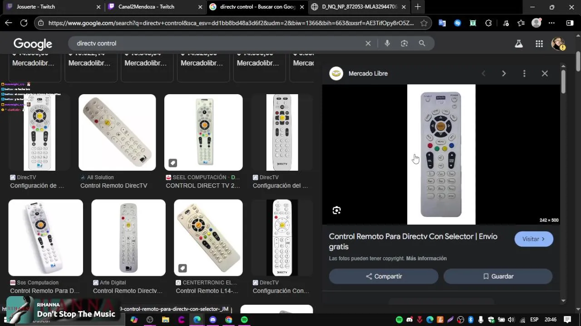Open Discord from the taskbar

[x=213, y=320]
